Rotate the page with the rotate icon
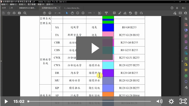The height and width of the screenshot is (106, 189). point(141,13)
